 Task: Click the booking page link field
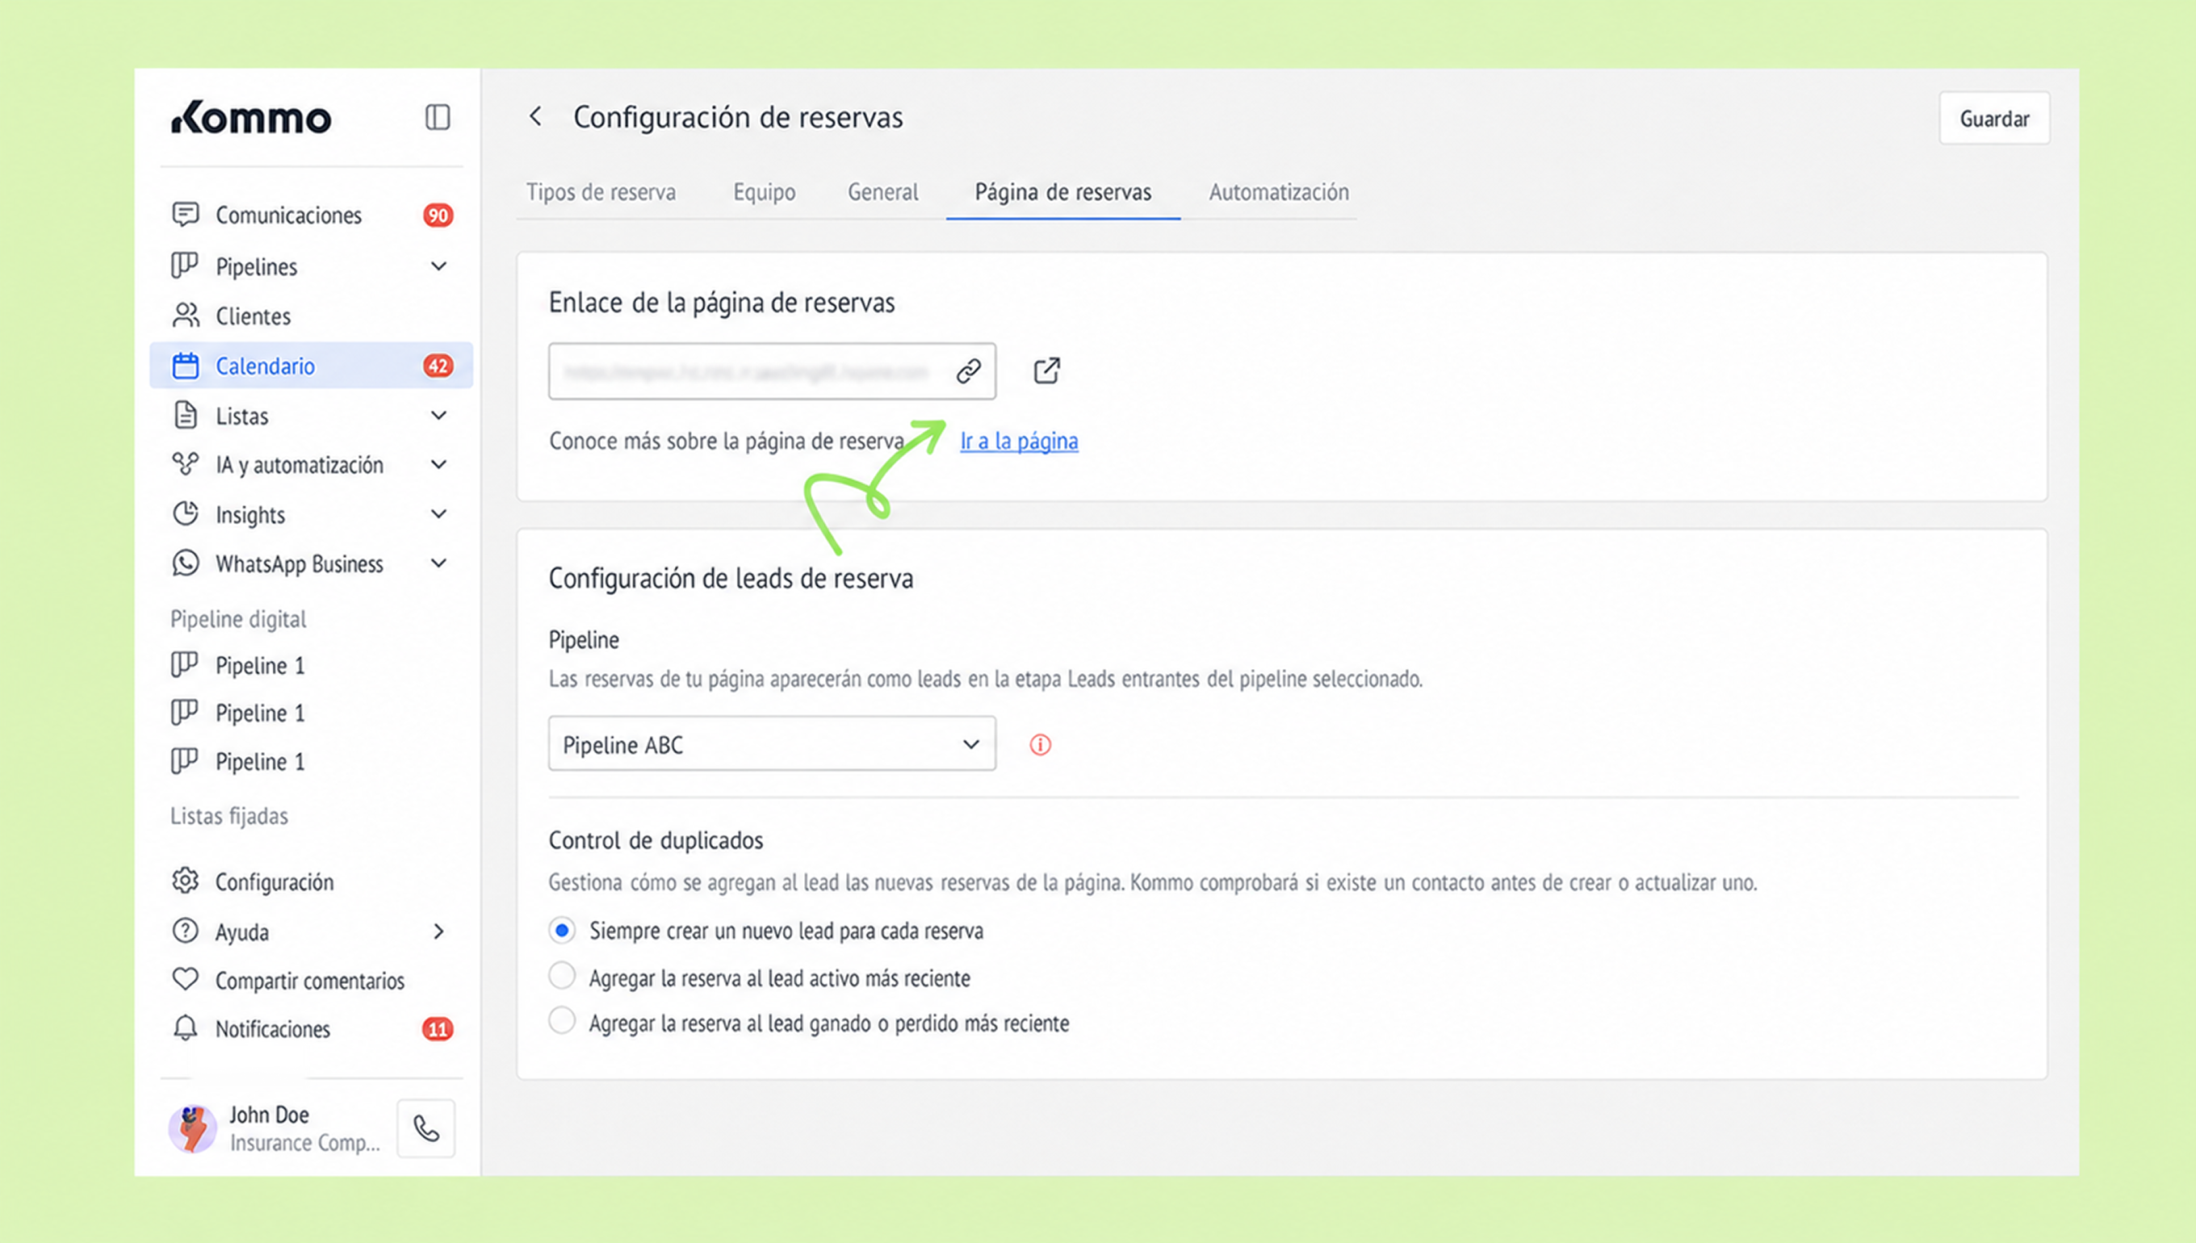pos(772,371)
